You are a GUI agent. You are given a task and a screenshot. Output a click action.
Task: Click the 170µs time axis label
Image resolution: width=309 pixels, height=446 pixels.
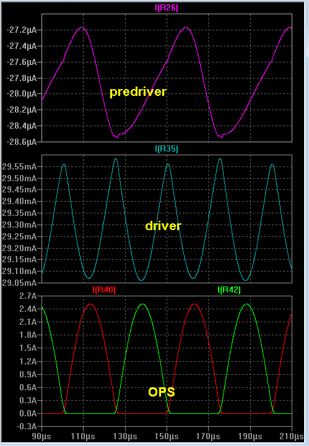point(208,436)
